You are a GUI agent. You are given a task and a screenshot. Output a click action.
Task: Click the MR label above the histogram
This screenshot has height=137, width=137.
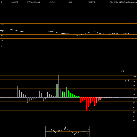coord(122,71)
